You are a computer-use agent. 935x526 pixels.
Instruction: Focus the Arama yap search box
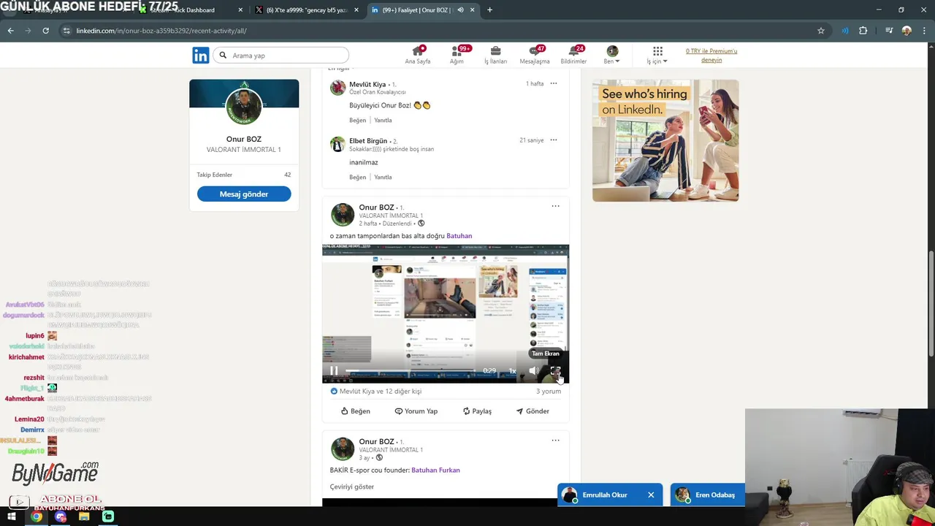click(x=282, y=56)
